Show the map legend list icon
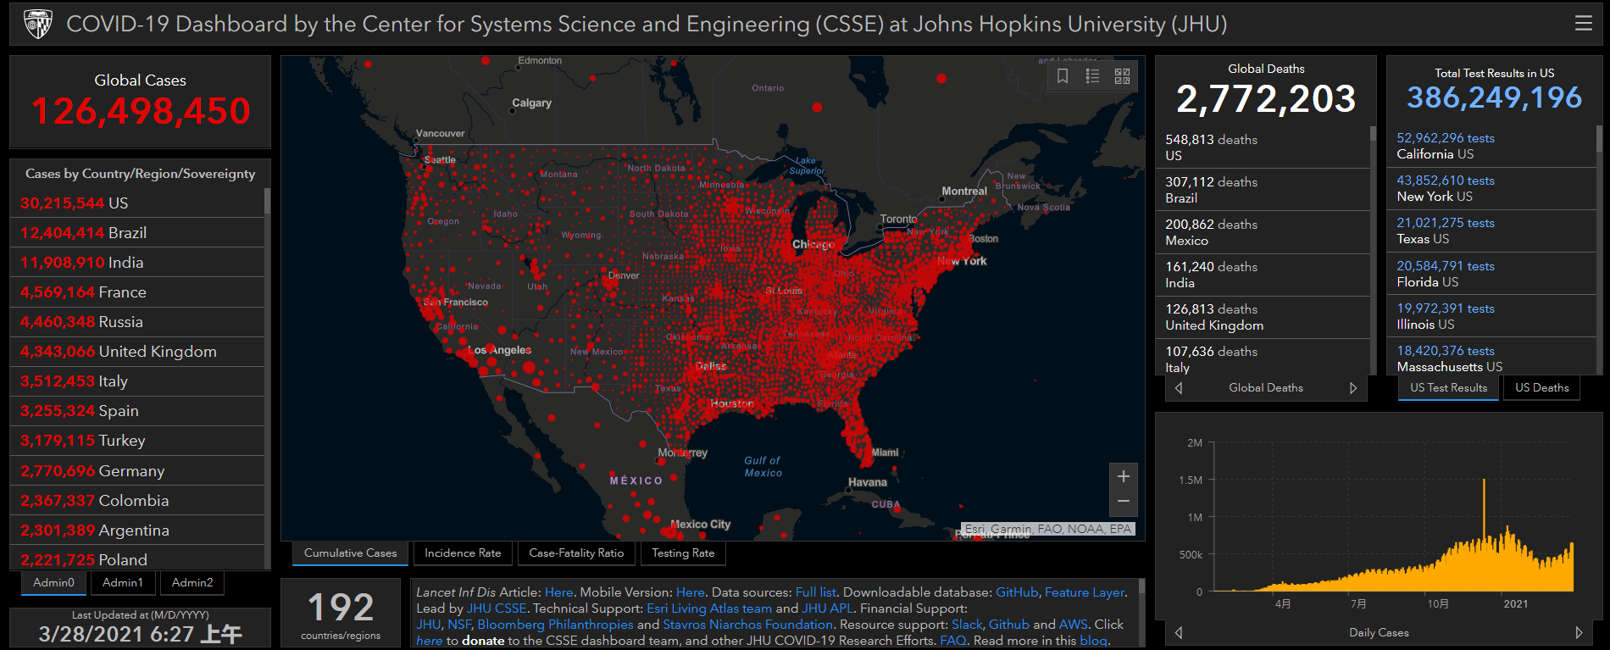 1092,76
